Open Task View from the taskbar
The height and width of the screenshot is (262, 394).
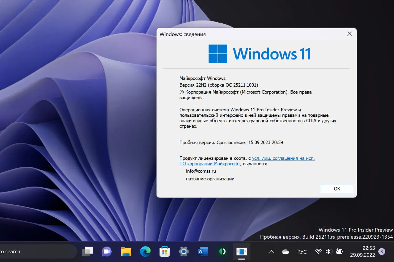pos(88,252)
